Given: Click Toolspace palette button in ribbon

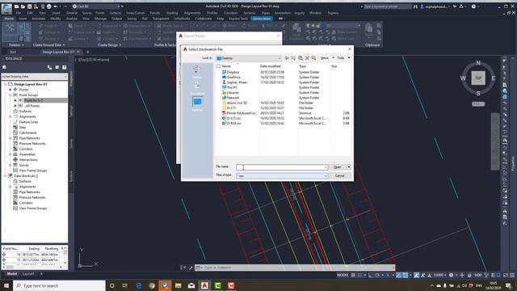Looking at the screenshot, I should [10, 32].
